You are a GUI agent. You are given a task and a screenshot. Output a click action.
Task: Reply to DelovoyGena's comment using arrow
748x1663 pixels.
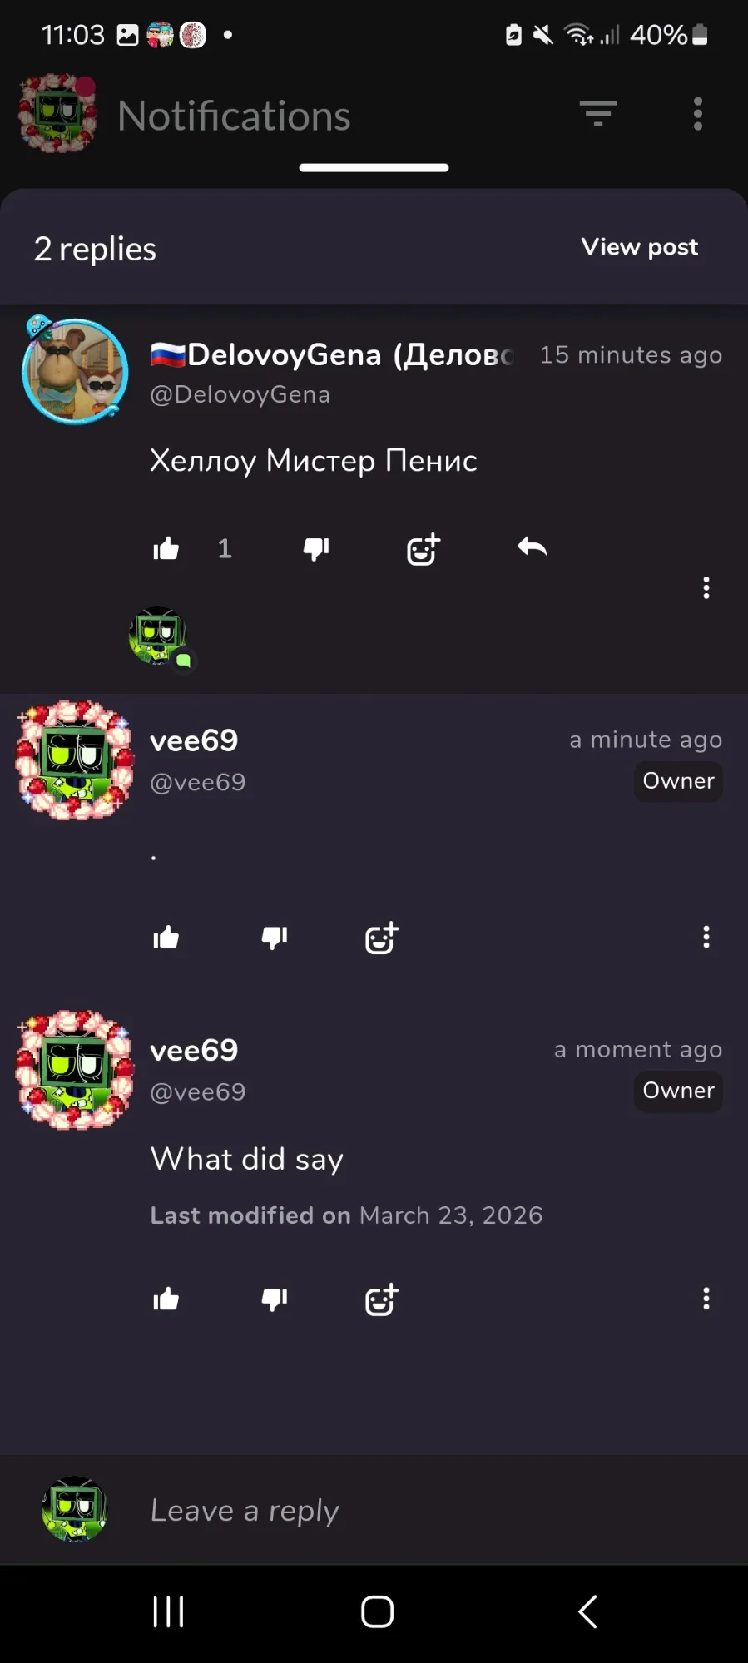(532, 547)
